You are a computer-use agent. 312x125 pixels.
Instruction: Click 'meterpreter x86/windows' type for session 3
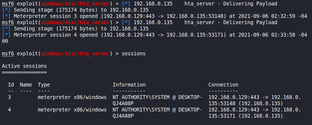(72, 97)
